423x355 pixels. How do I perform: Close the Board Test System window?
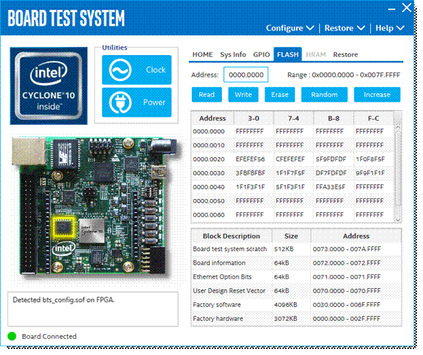point(407,7)
